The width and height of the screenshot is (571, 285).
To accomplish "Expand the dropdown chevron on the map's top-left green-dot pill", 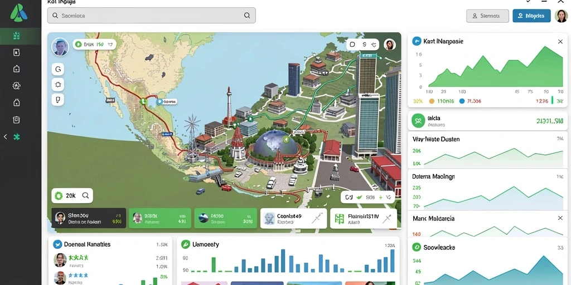I will click(x=110, y=45).
